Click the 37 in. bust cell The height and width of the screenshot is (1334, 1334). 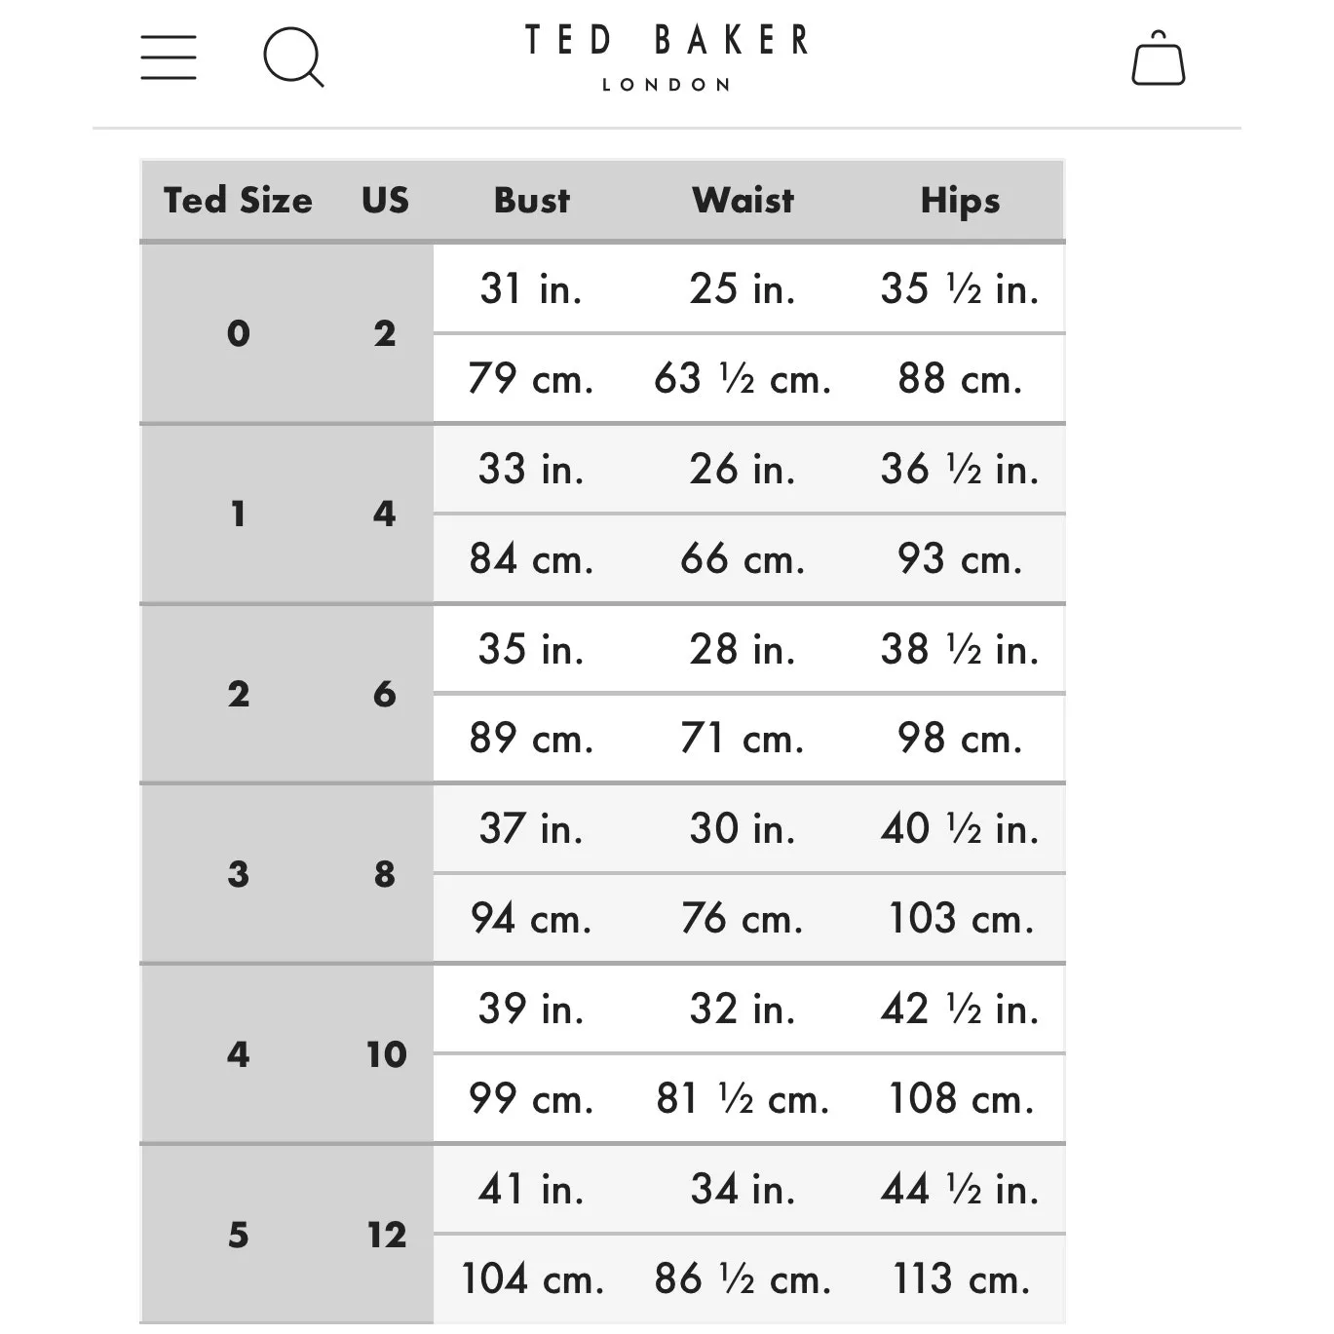531,828
